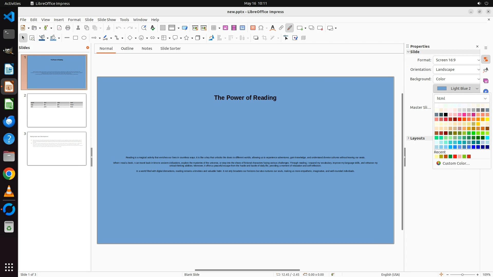Image resolution: width=493 pixels, height=277 pixels.
Task: Click the Insert Special Character icon
Action: pyautogui.click(x=261, y=28)
